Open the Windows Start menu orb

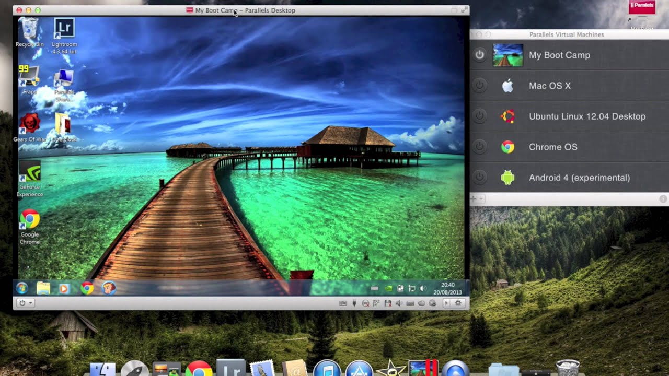[22, 288]
